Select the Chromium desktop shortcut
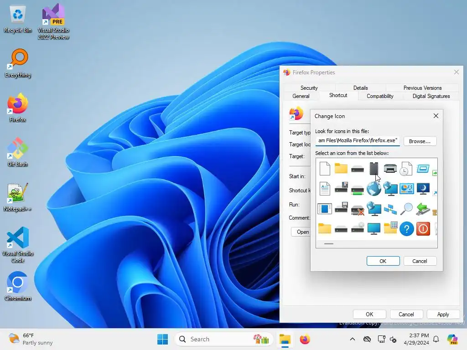This screenshot has width=467, height=350. click(18, 286)
